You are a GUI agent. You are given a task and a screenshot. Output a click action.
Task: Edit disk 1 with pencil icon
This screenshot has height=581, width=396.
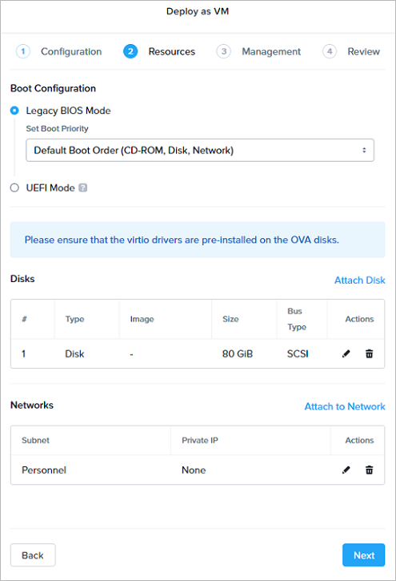(x=346, y=354)
